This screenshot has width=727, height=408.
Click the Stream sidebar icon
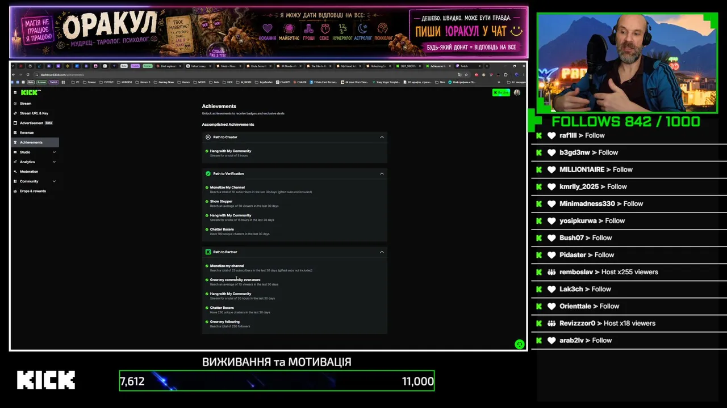click(15, 104)
